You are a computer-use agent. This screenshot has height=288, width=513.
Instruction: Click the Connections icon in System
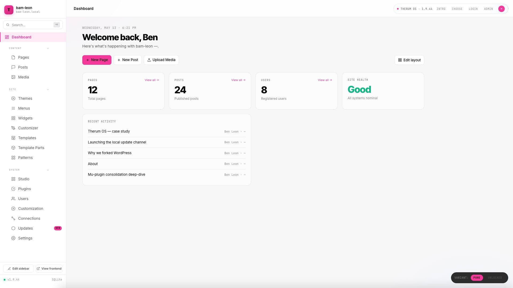pos(13,218)
